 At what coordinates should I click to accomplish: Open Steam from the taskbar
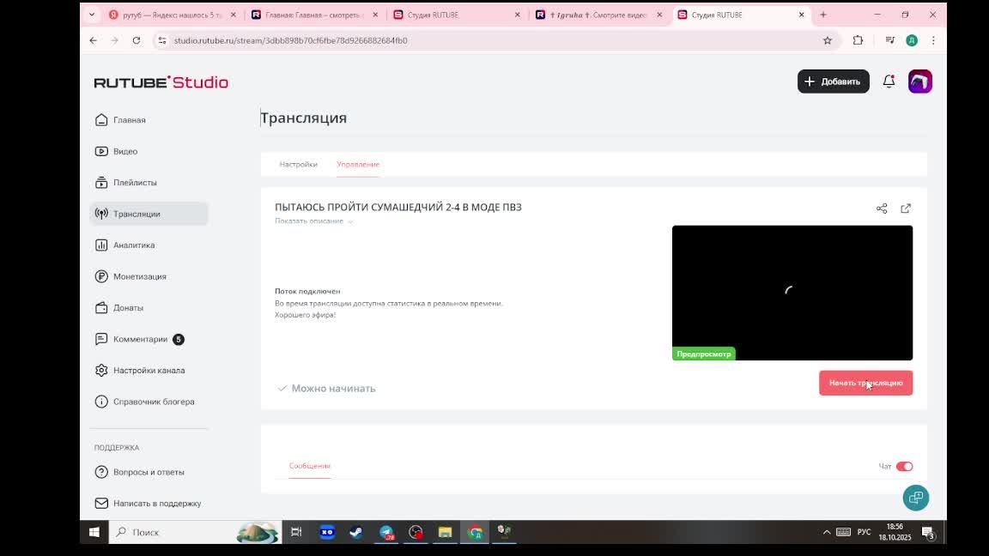(356, 532)
